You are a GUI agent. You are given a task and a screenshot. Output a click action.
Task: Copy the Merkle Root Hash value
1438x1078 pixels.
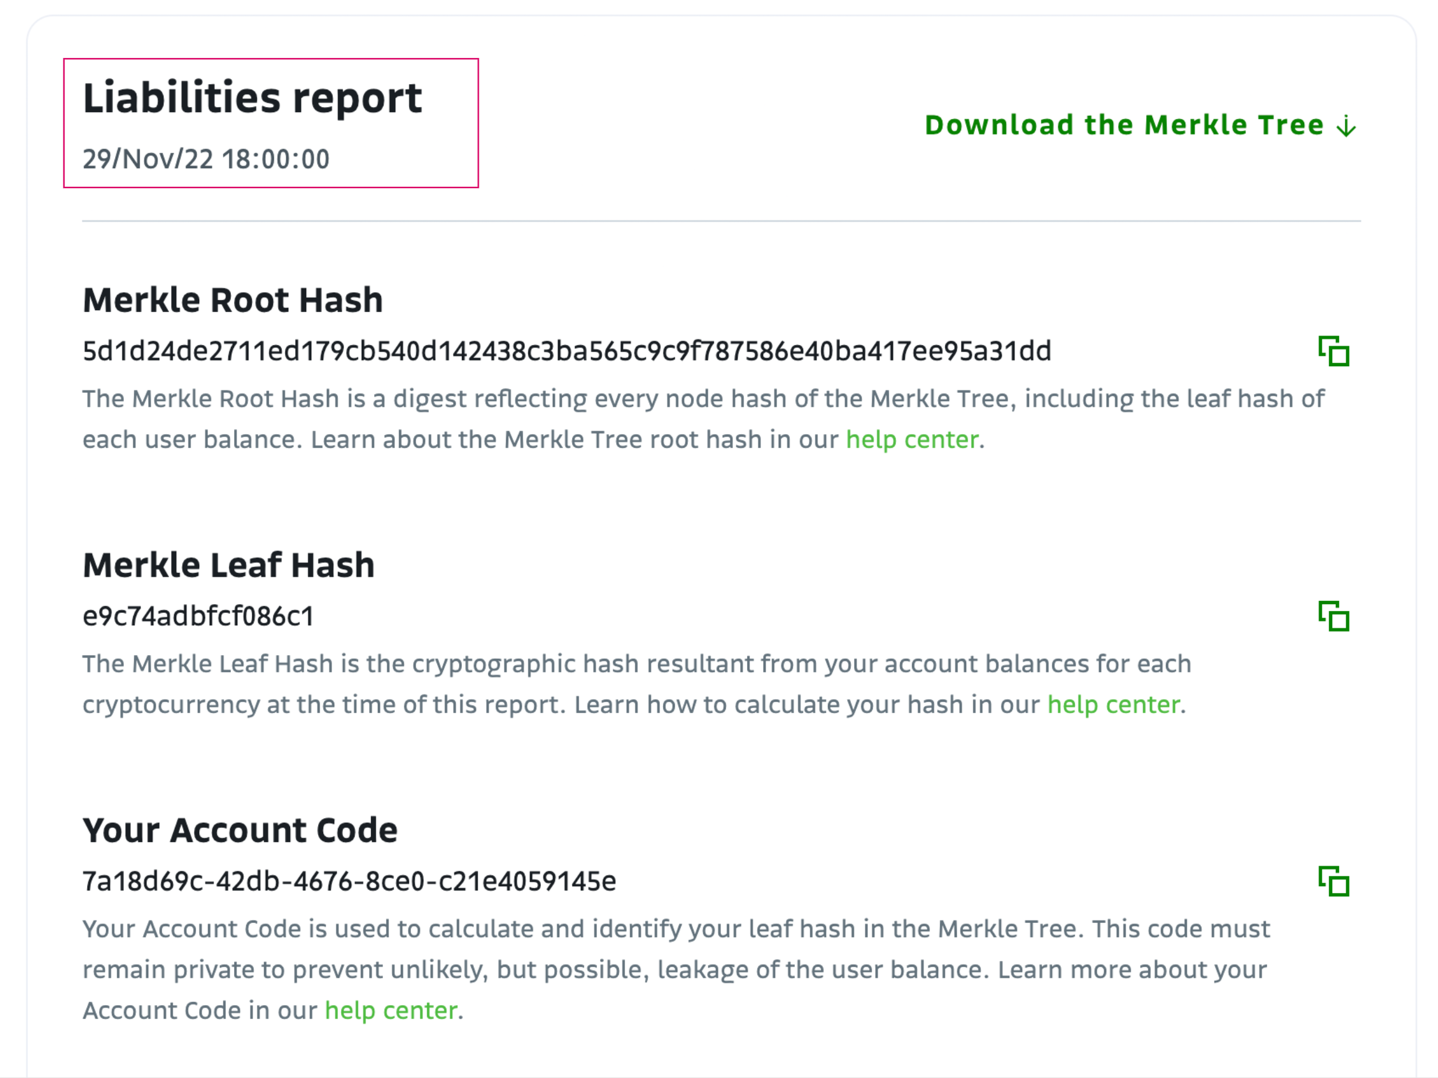(1333, 351)
